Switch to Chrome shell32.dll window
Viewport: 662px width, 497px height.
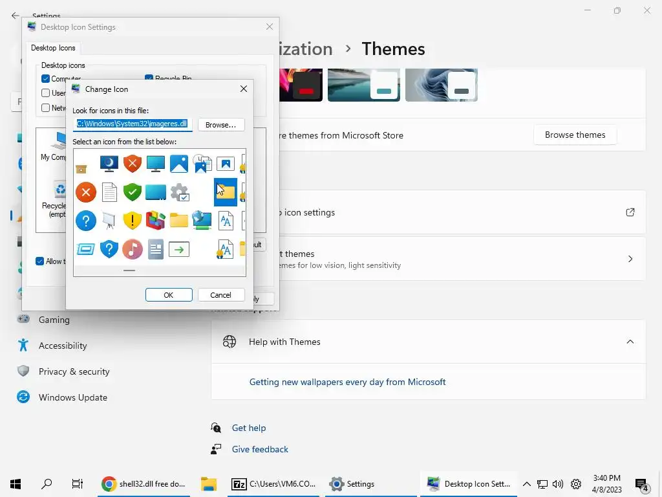[x=145, y=484]
